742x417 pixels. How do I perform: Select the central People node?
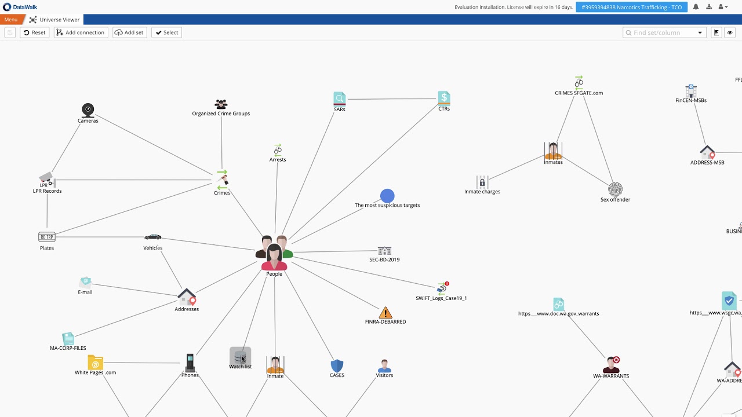[274, 253]
